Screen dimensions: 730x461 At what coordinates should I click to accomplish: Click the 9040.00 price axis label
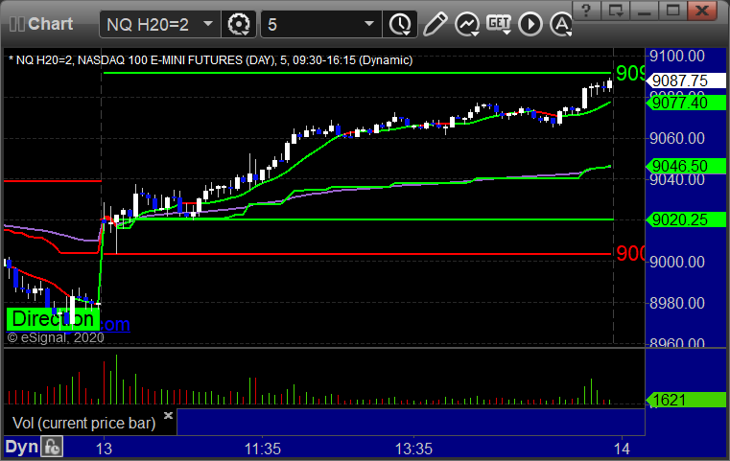(677, 180)
